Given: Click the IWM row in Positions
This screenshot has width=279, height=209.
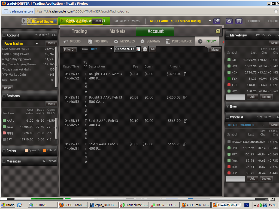Looking at the screenshot, I should 29,127.
